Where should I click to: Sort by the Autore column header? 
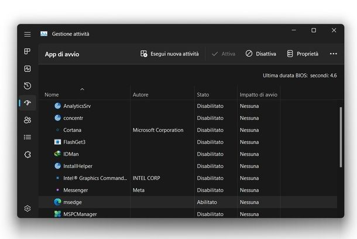pyautogui.click(x=140, y=95)
